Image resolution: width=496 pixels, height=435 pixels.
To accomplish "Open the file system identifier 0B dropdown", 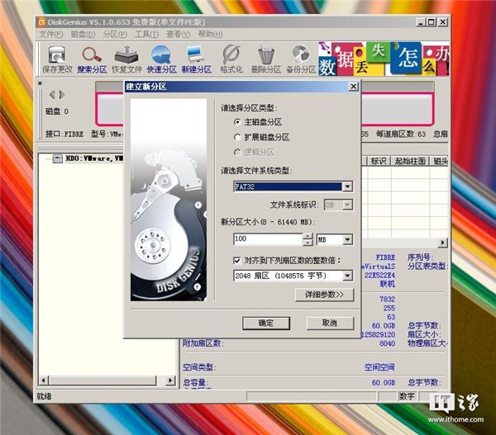I will (x=347, y=205).
